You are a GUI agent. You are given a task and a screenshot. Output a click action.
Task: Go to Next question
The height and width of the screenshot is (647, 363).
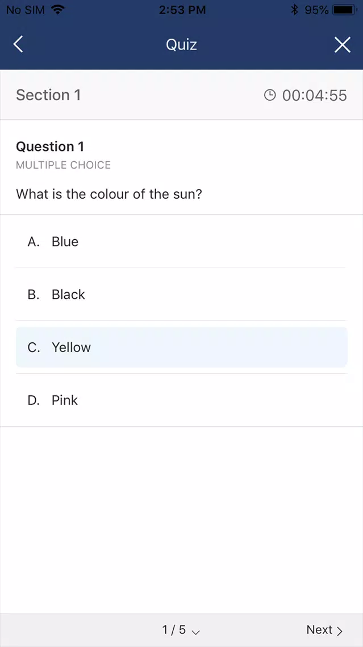(324, 630)
